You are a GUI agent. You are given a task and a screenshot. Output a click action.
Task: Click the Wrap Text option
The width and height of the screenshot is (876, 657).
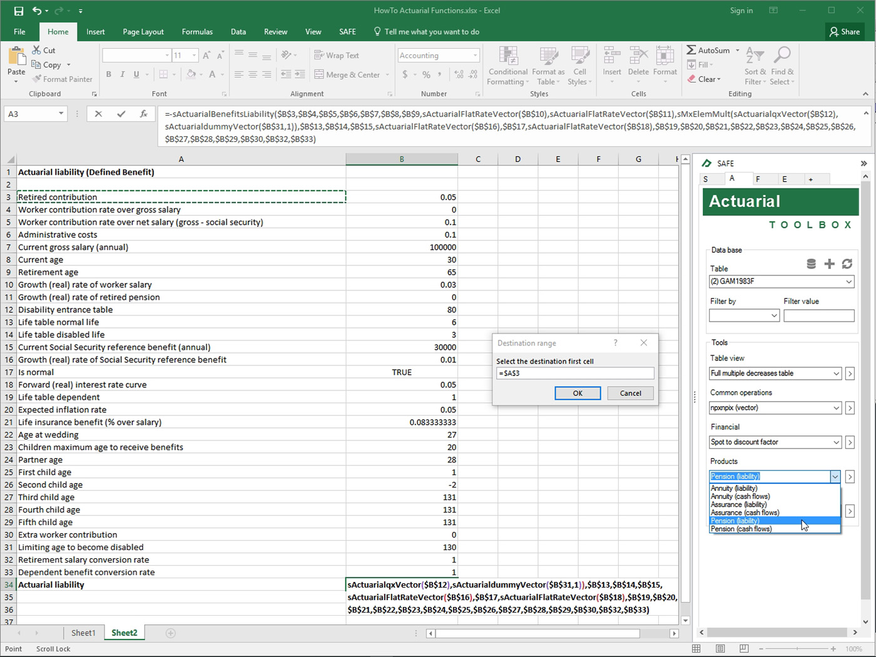(337, 55)
